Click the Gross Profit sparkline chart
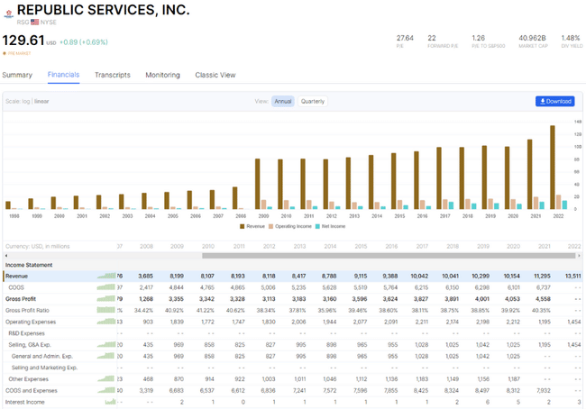 click(x=105, y=298)
